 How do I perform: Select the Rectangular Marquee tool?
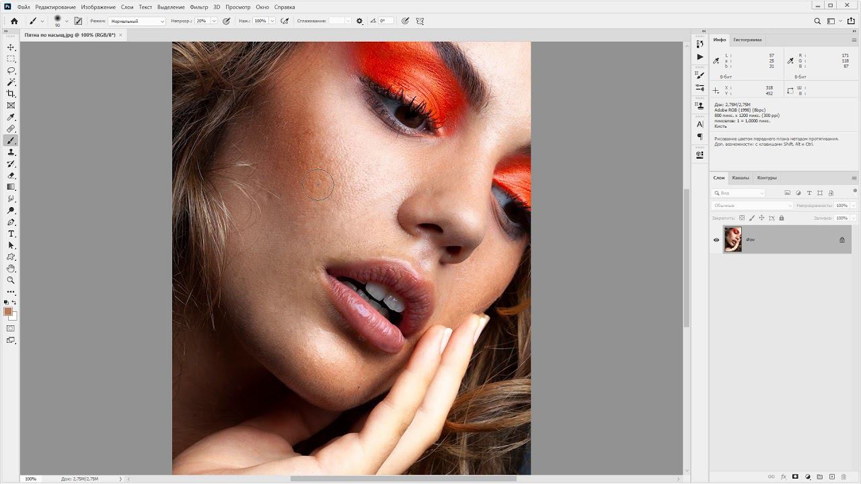click(11, 58)
